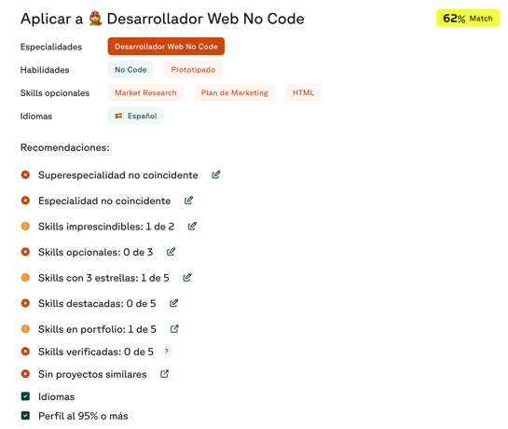Click the Prototipado skill chip
This screenshot has height=429, width=508.
(193, 69)
